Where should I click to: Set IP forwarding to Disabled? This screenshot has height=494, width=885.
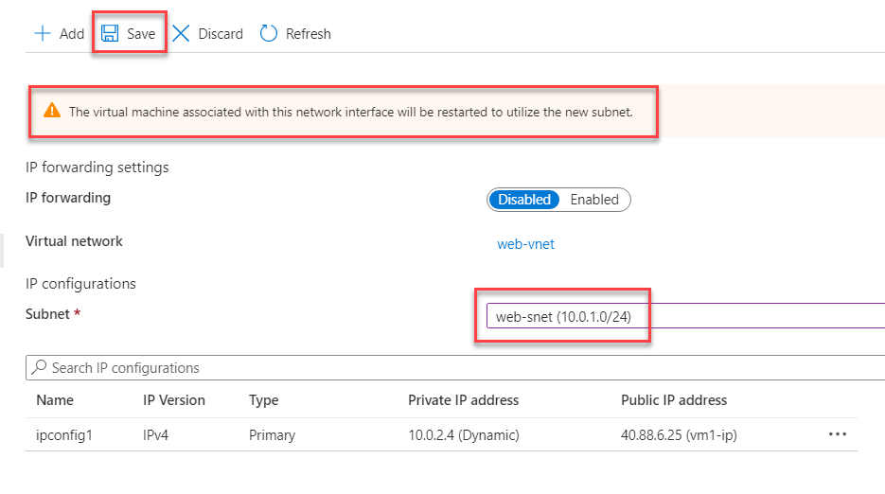click(524, 200)
